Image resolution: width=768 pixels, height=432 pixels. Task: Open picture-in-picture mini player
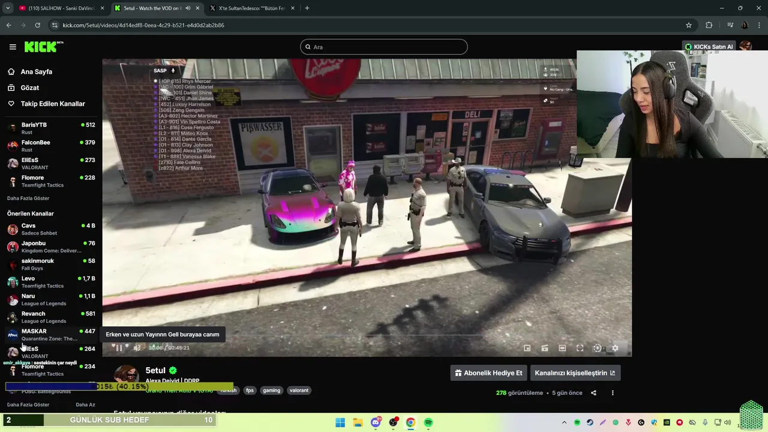tap(527, 348)
